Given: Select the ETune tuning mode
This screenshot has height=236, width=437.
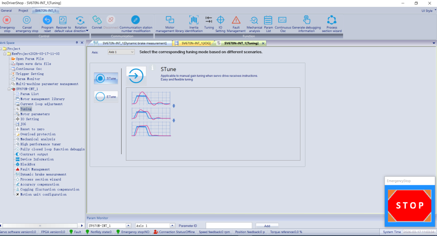Looking at the screenshot, I should 106,97.
